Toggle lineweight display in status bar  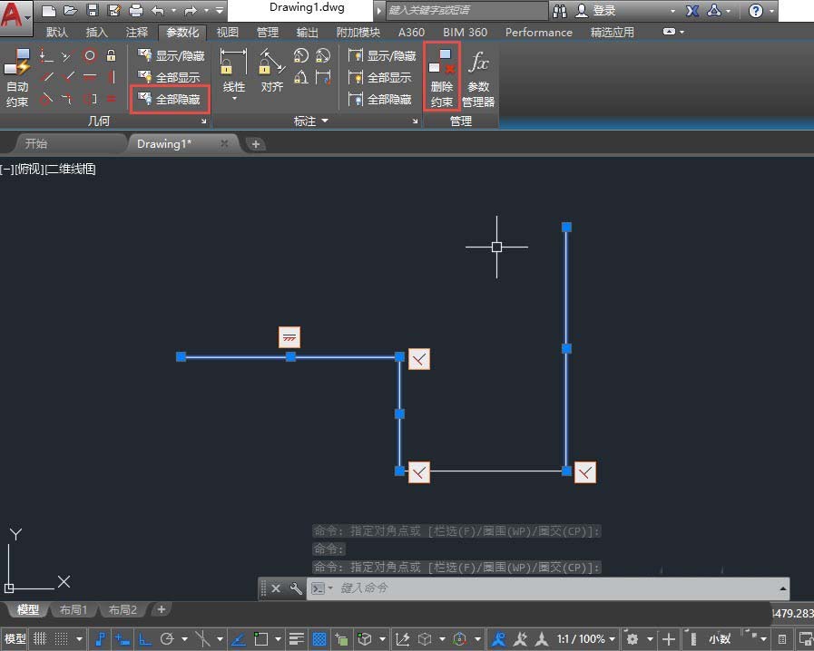click(x=297, y=638)
